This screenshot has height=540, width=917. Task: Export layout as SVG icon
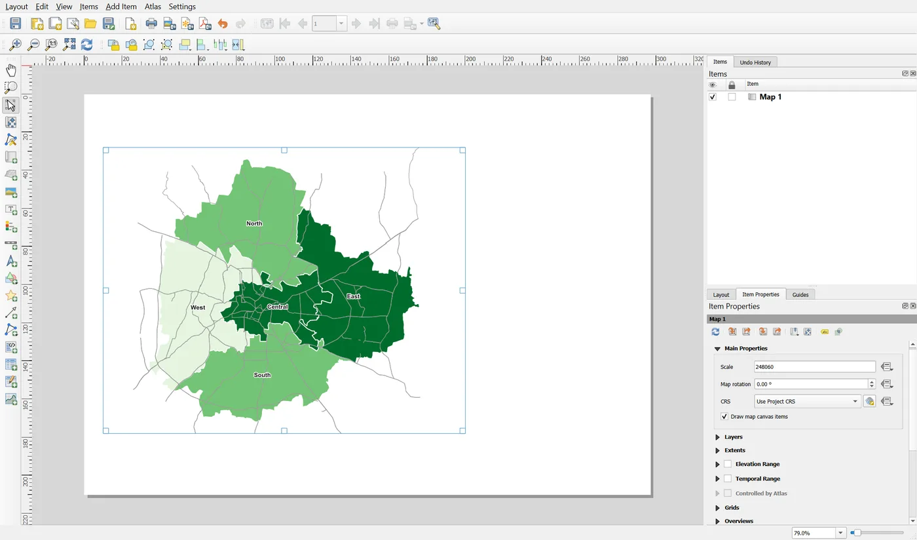pyautogui.click(x=188, y=24)
